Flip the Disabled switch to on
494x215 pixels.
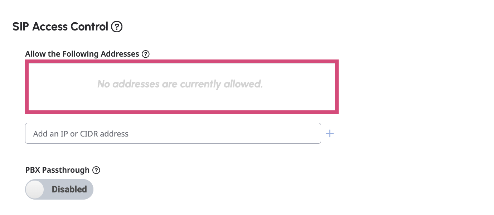[59, 189]
